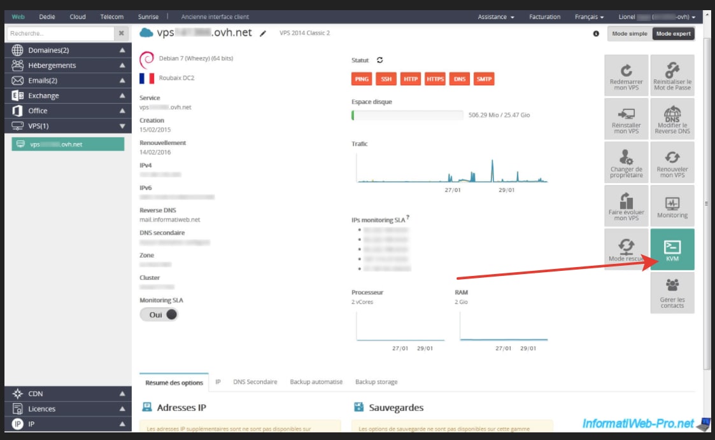Open the Ancienne interface client link
The image size is (715, 440).
tap(215, 17)
